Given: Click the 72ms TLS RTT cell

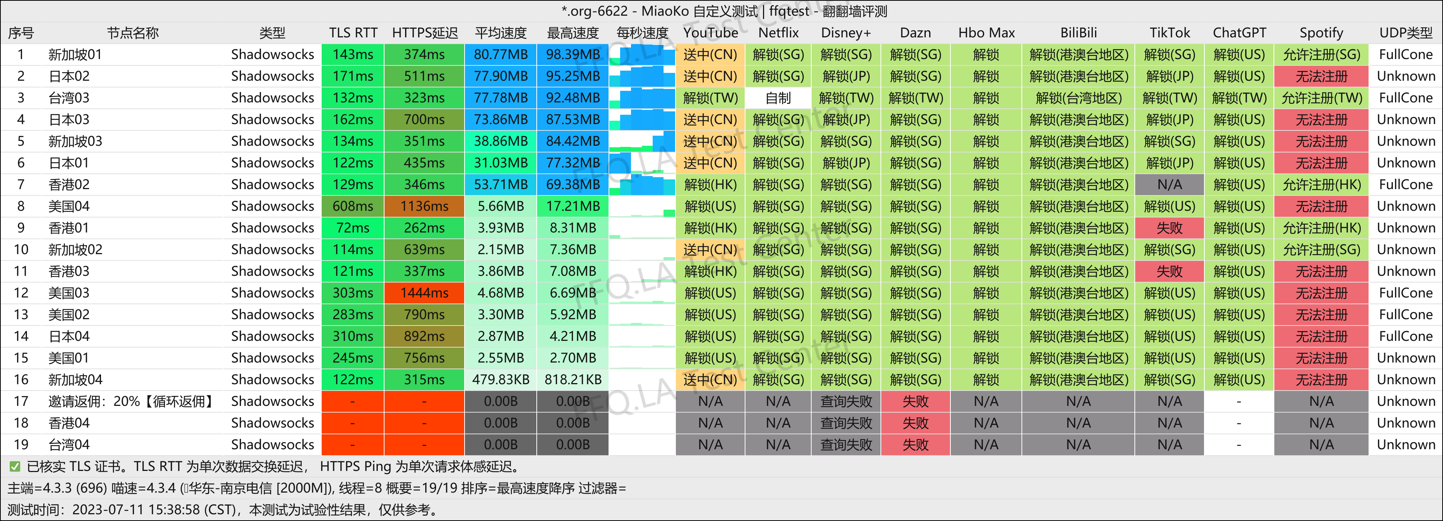Looking at the screenshot, I should [x=353, y=228].
